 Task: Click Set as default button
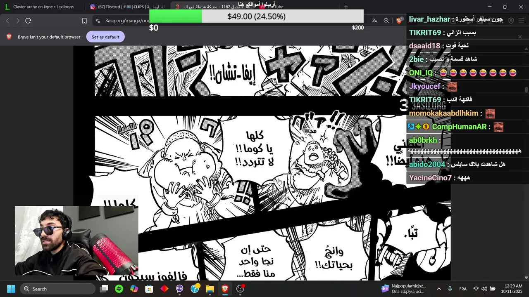(105, 37)
